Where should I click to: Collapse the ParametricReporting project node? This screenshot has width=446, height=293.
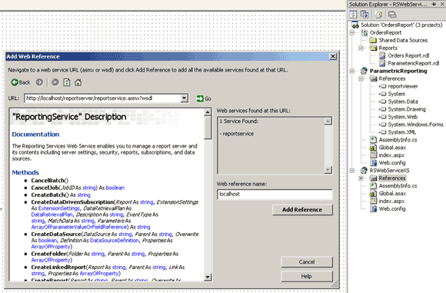click(352, 71)
